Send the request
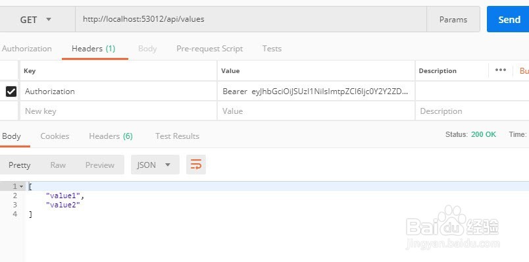This screenshot has width=529, height=262. click(508, 20)
